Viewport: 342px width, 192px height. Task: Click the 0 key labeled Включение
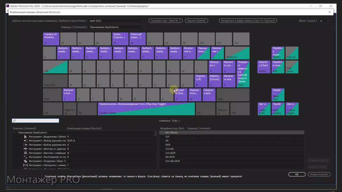pos(189,53)
